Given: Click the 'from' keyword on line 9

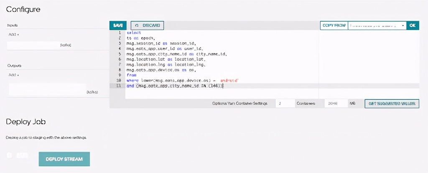Looking at the screenshot, I should pos(132,75).
